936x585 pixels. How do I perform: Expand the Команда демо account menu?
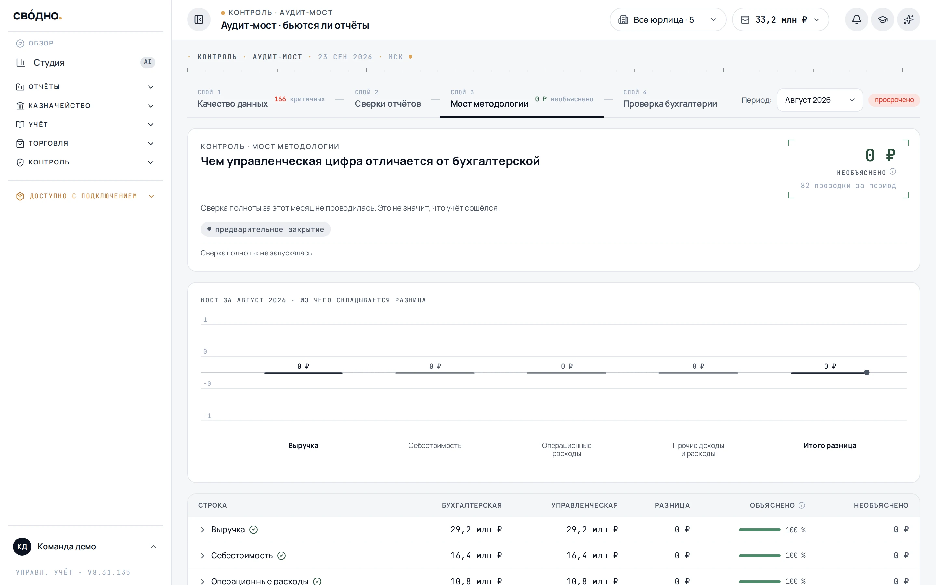point(85,546)
